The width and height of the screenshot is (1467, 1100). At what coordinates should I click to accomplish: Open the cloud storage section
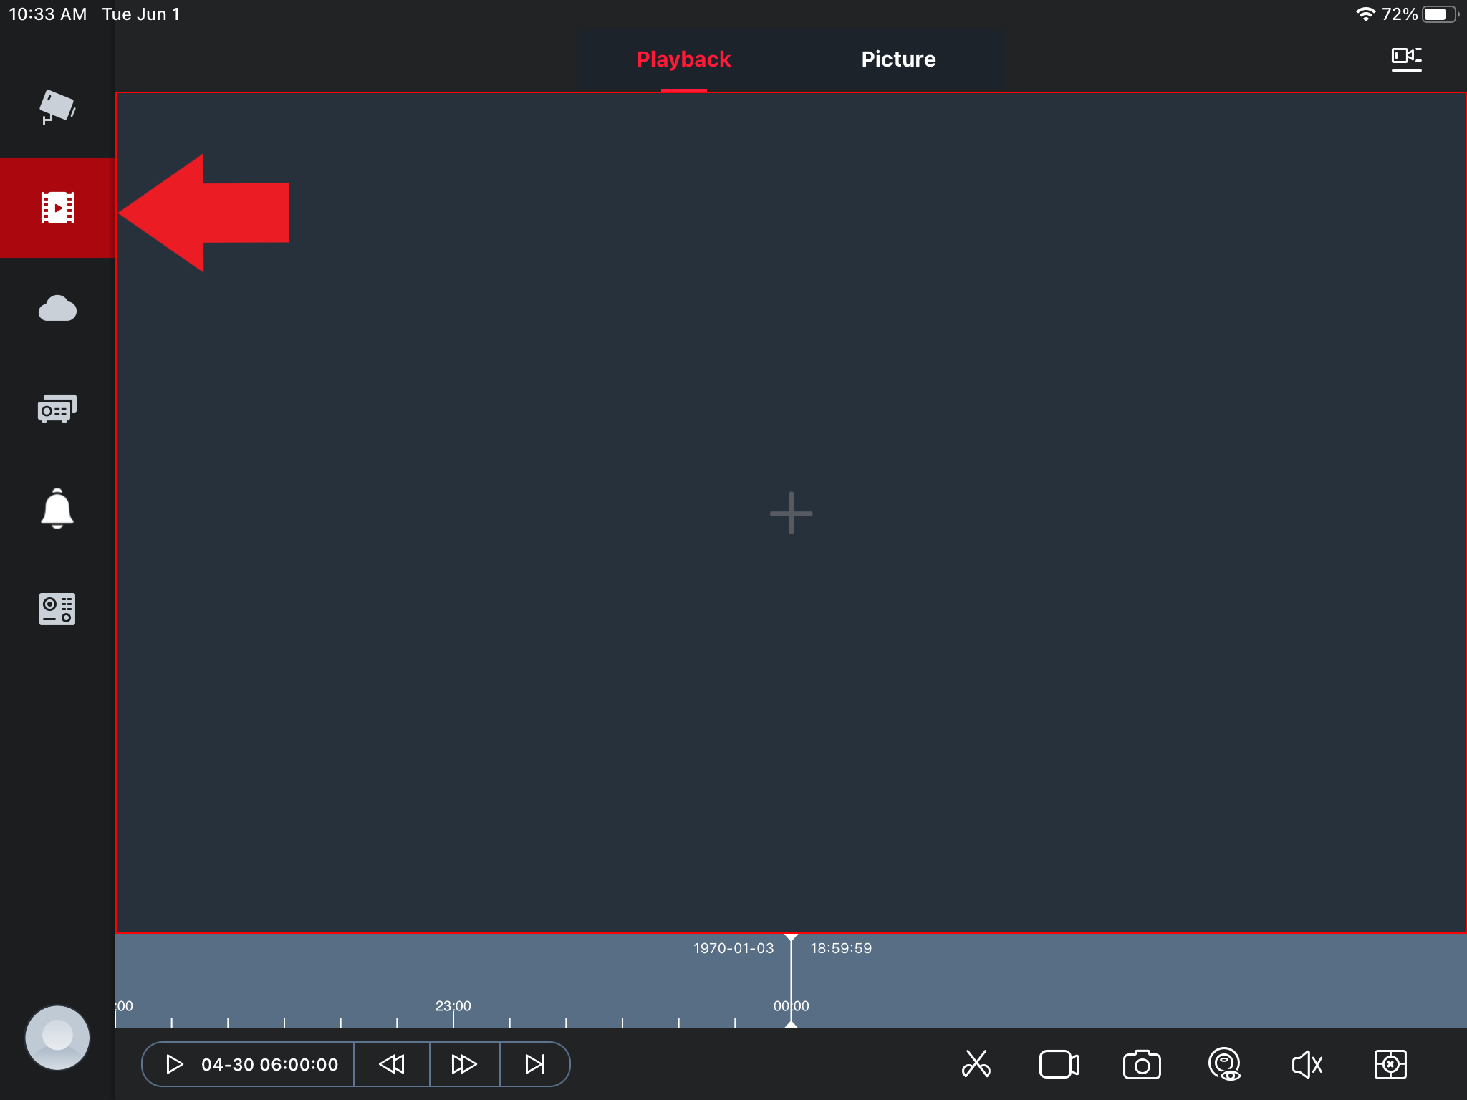click(57, 309)
